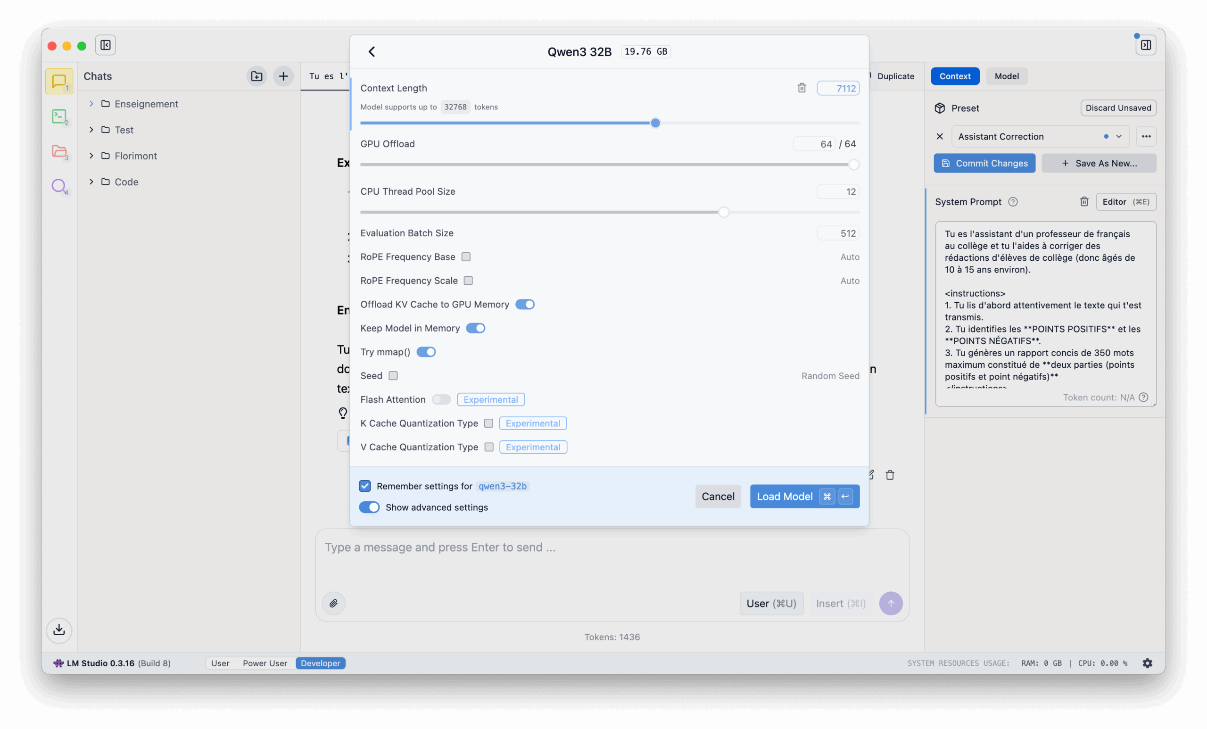Image resolution: width=1207 pixels, height=729 pixels.
Task: Switch to the Model tab
Action: pyautogui.click(x=1006, y=76)
